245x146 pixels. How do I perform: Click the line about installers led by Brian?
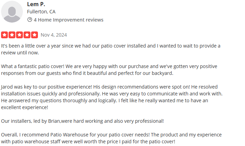click(x=82, y=121)
